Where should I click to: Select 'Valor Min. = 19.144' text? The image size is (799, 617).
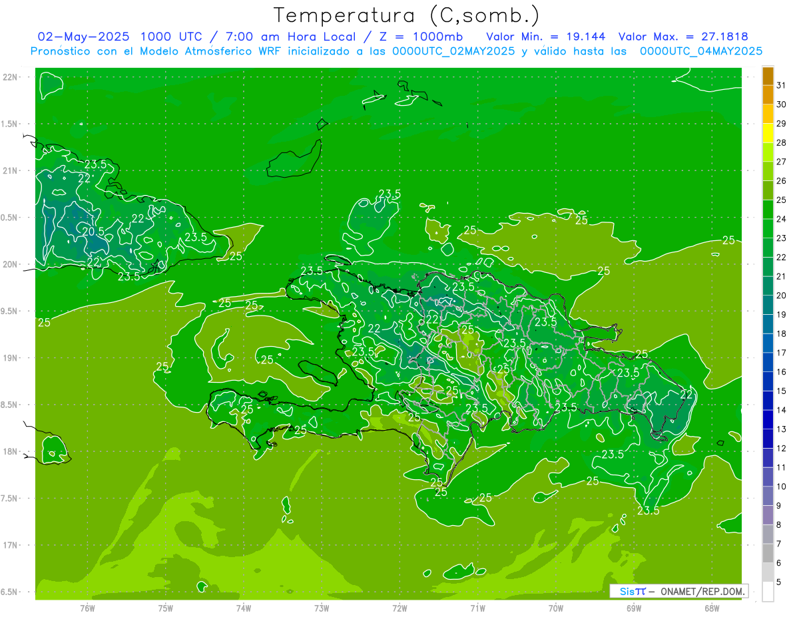coord(546,36)
